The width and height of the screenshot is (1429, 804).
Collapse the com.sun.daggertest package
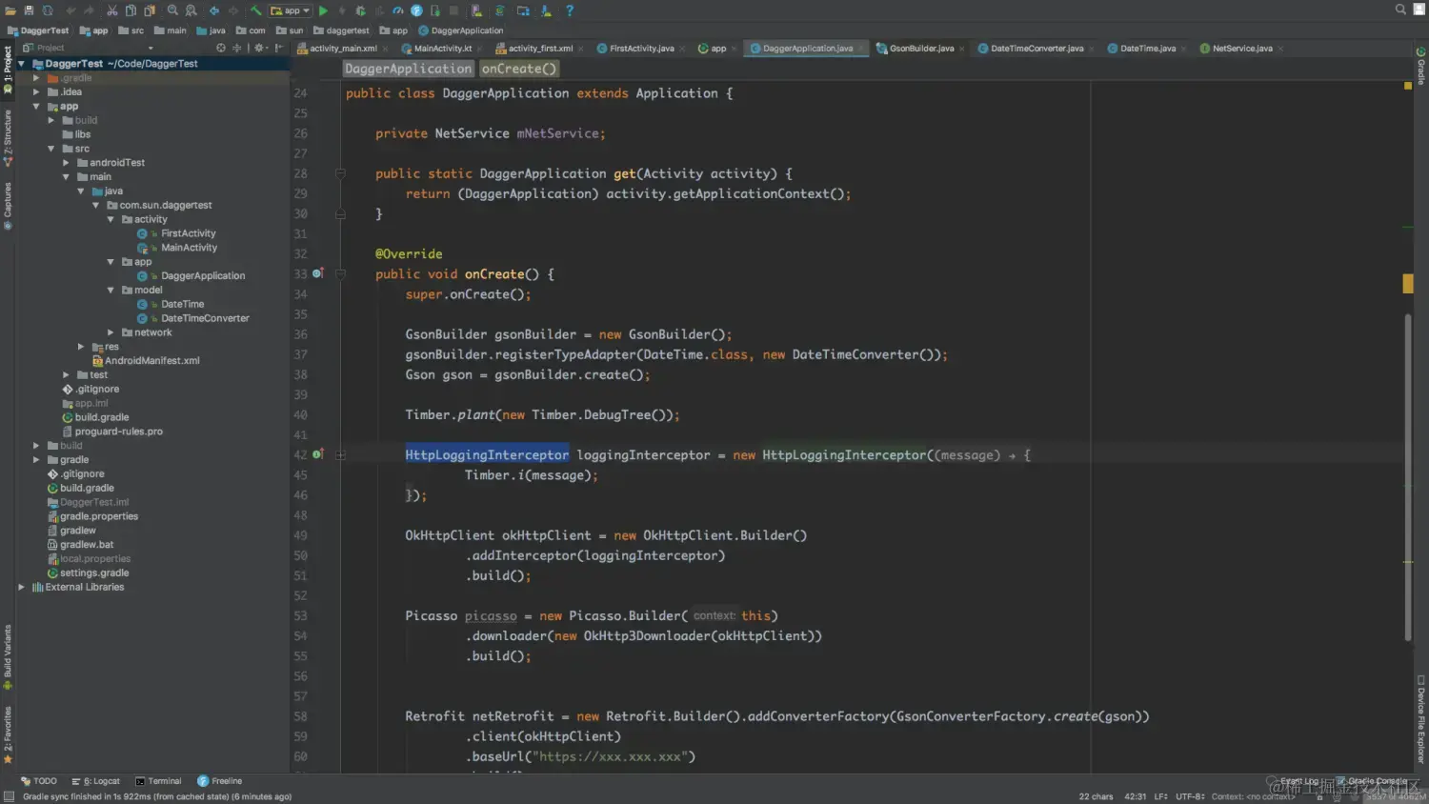(95, 205)
